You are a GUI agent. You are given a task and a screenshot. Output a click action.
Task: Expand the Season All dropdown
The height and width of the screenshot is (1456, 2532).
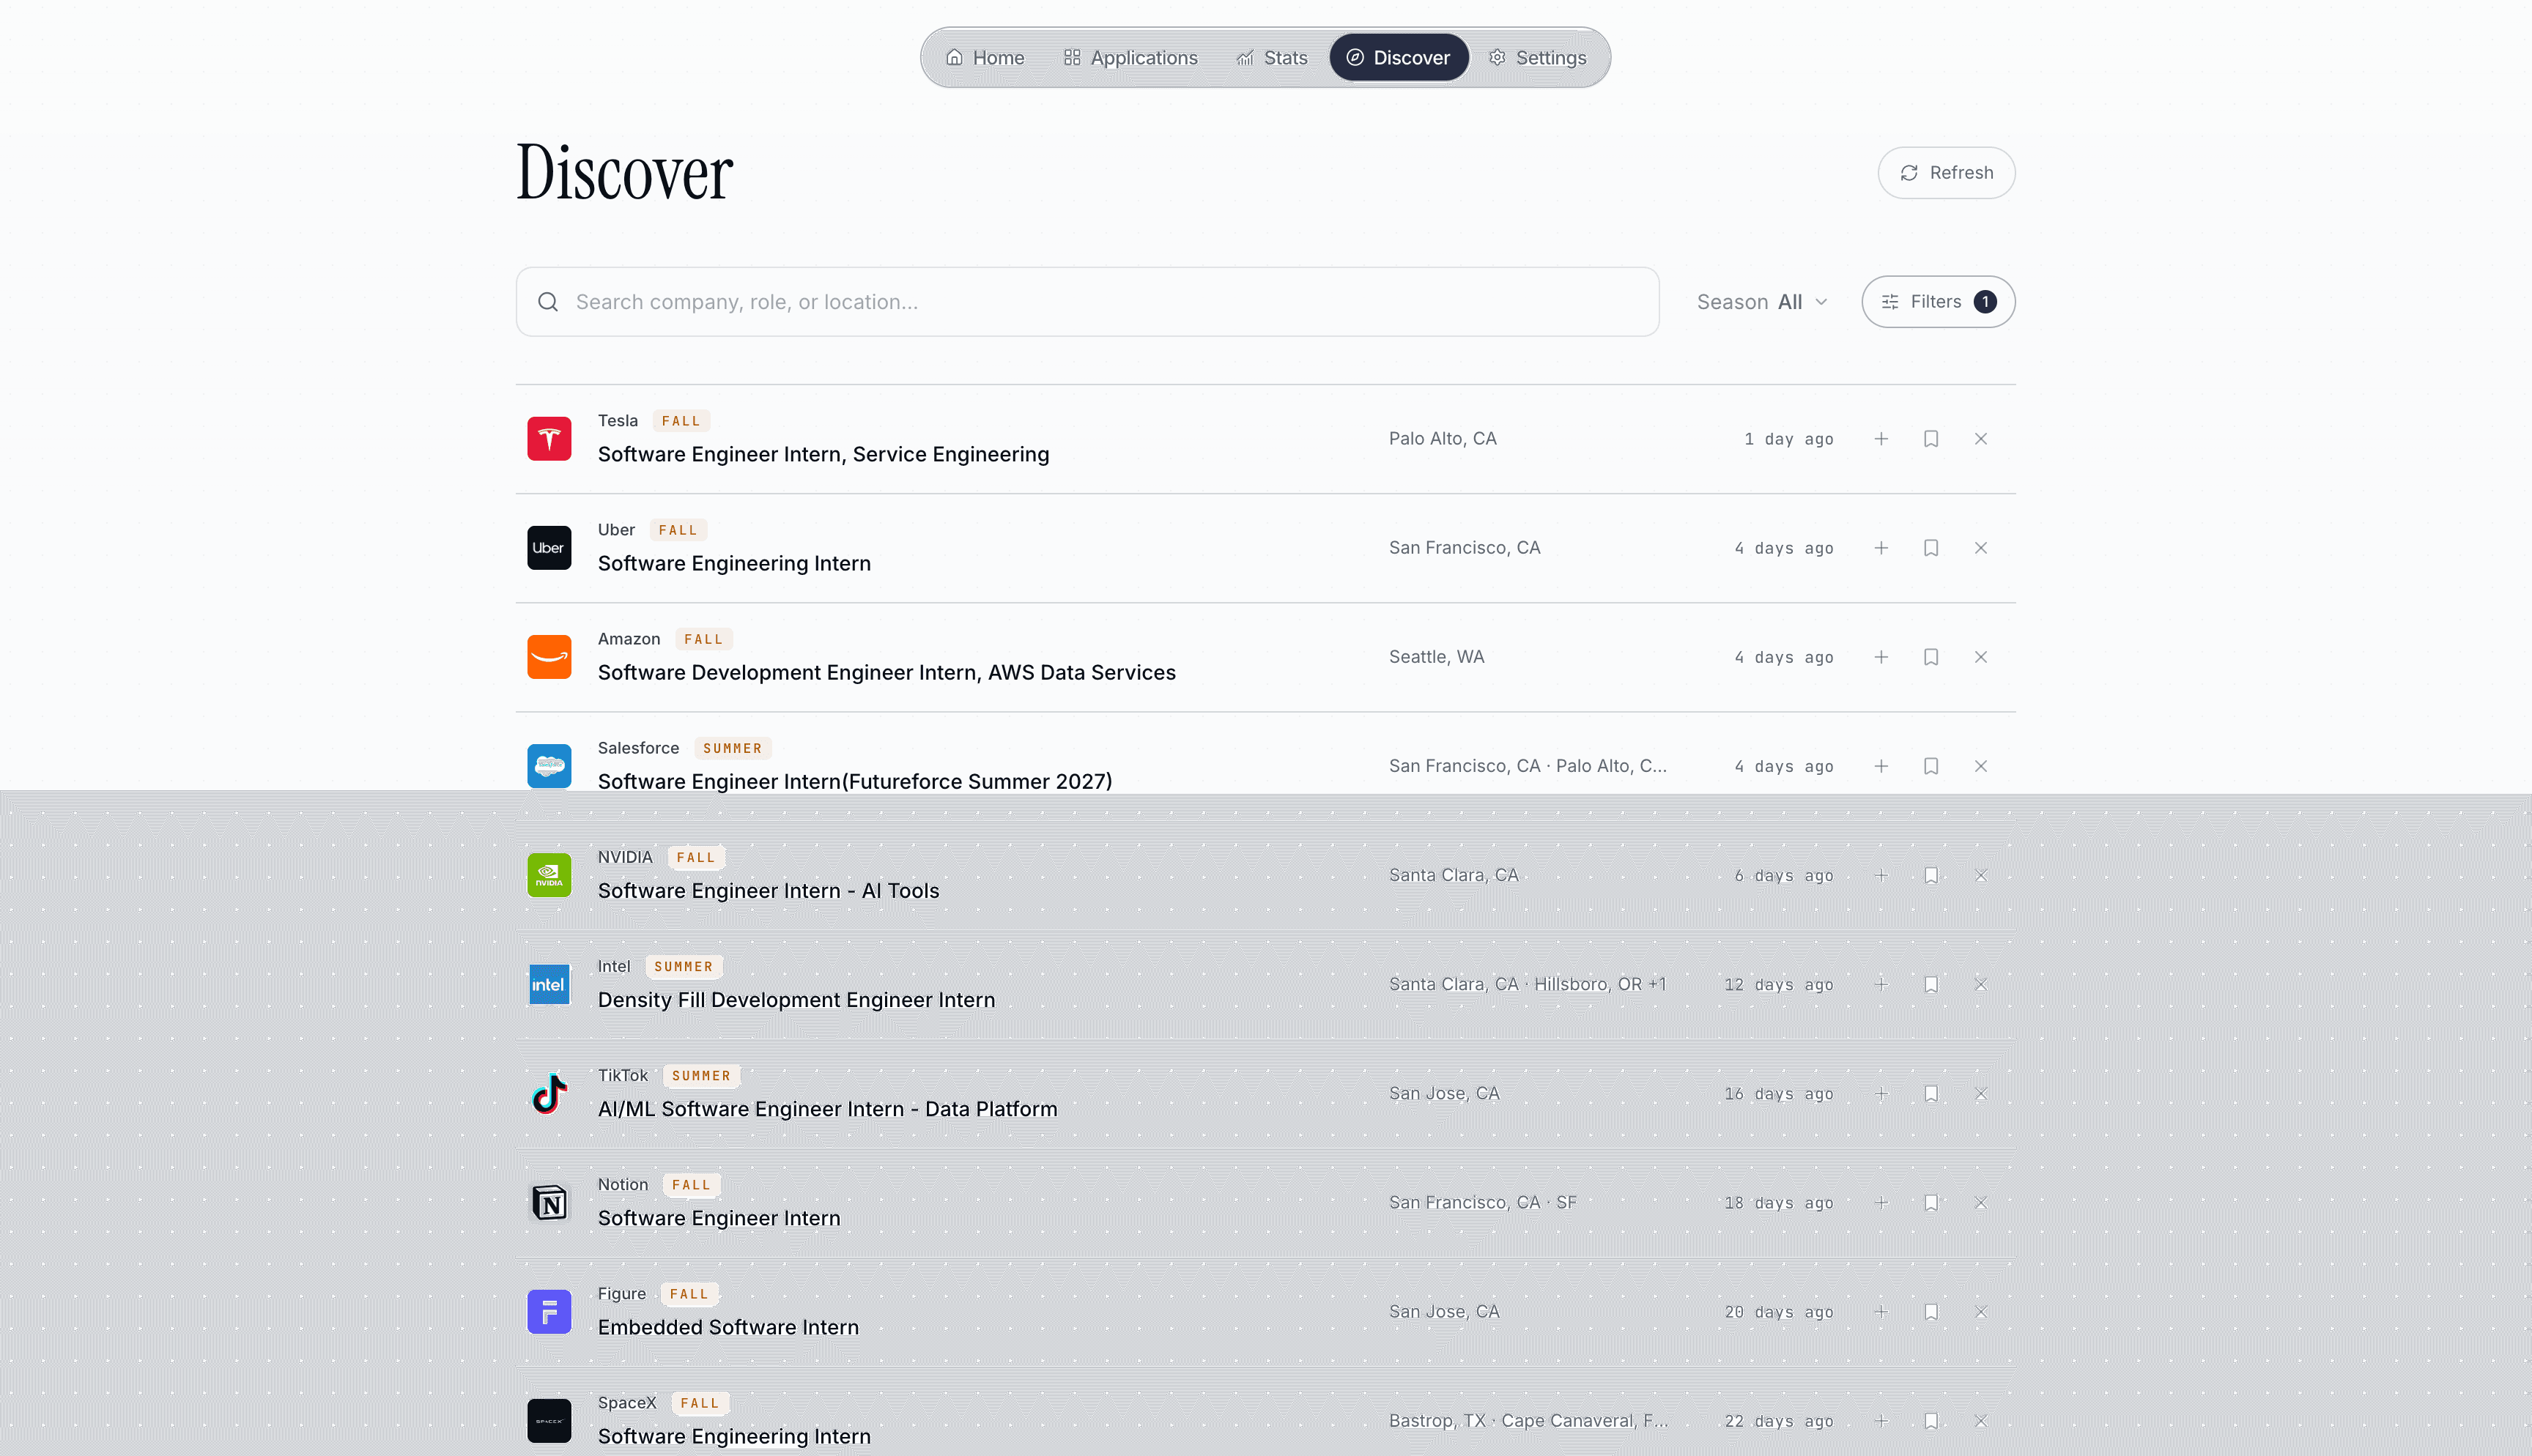[x=1762, y=302]
